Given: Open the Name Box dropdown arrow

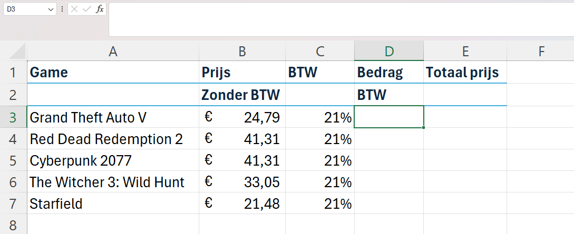Looking at the screenshot, I should [x=51, y=9].
